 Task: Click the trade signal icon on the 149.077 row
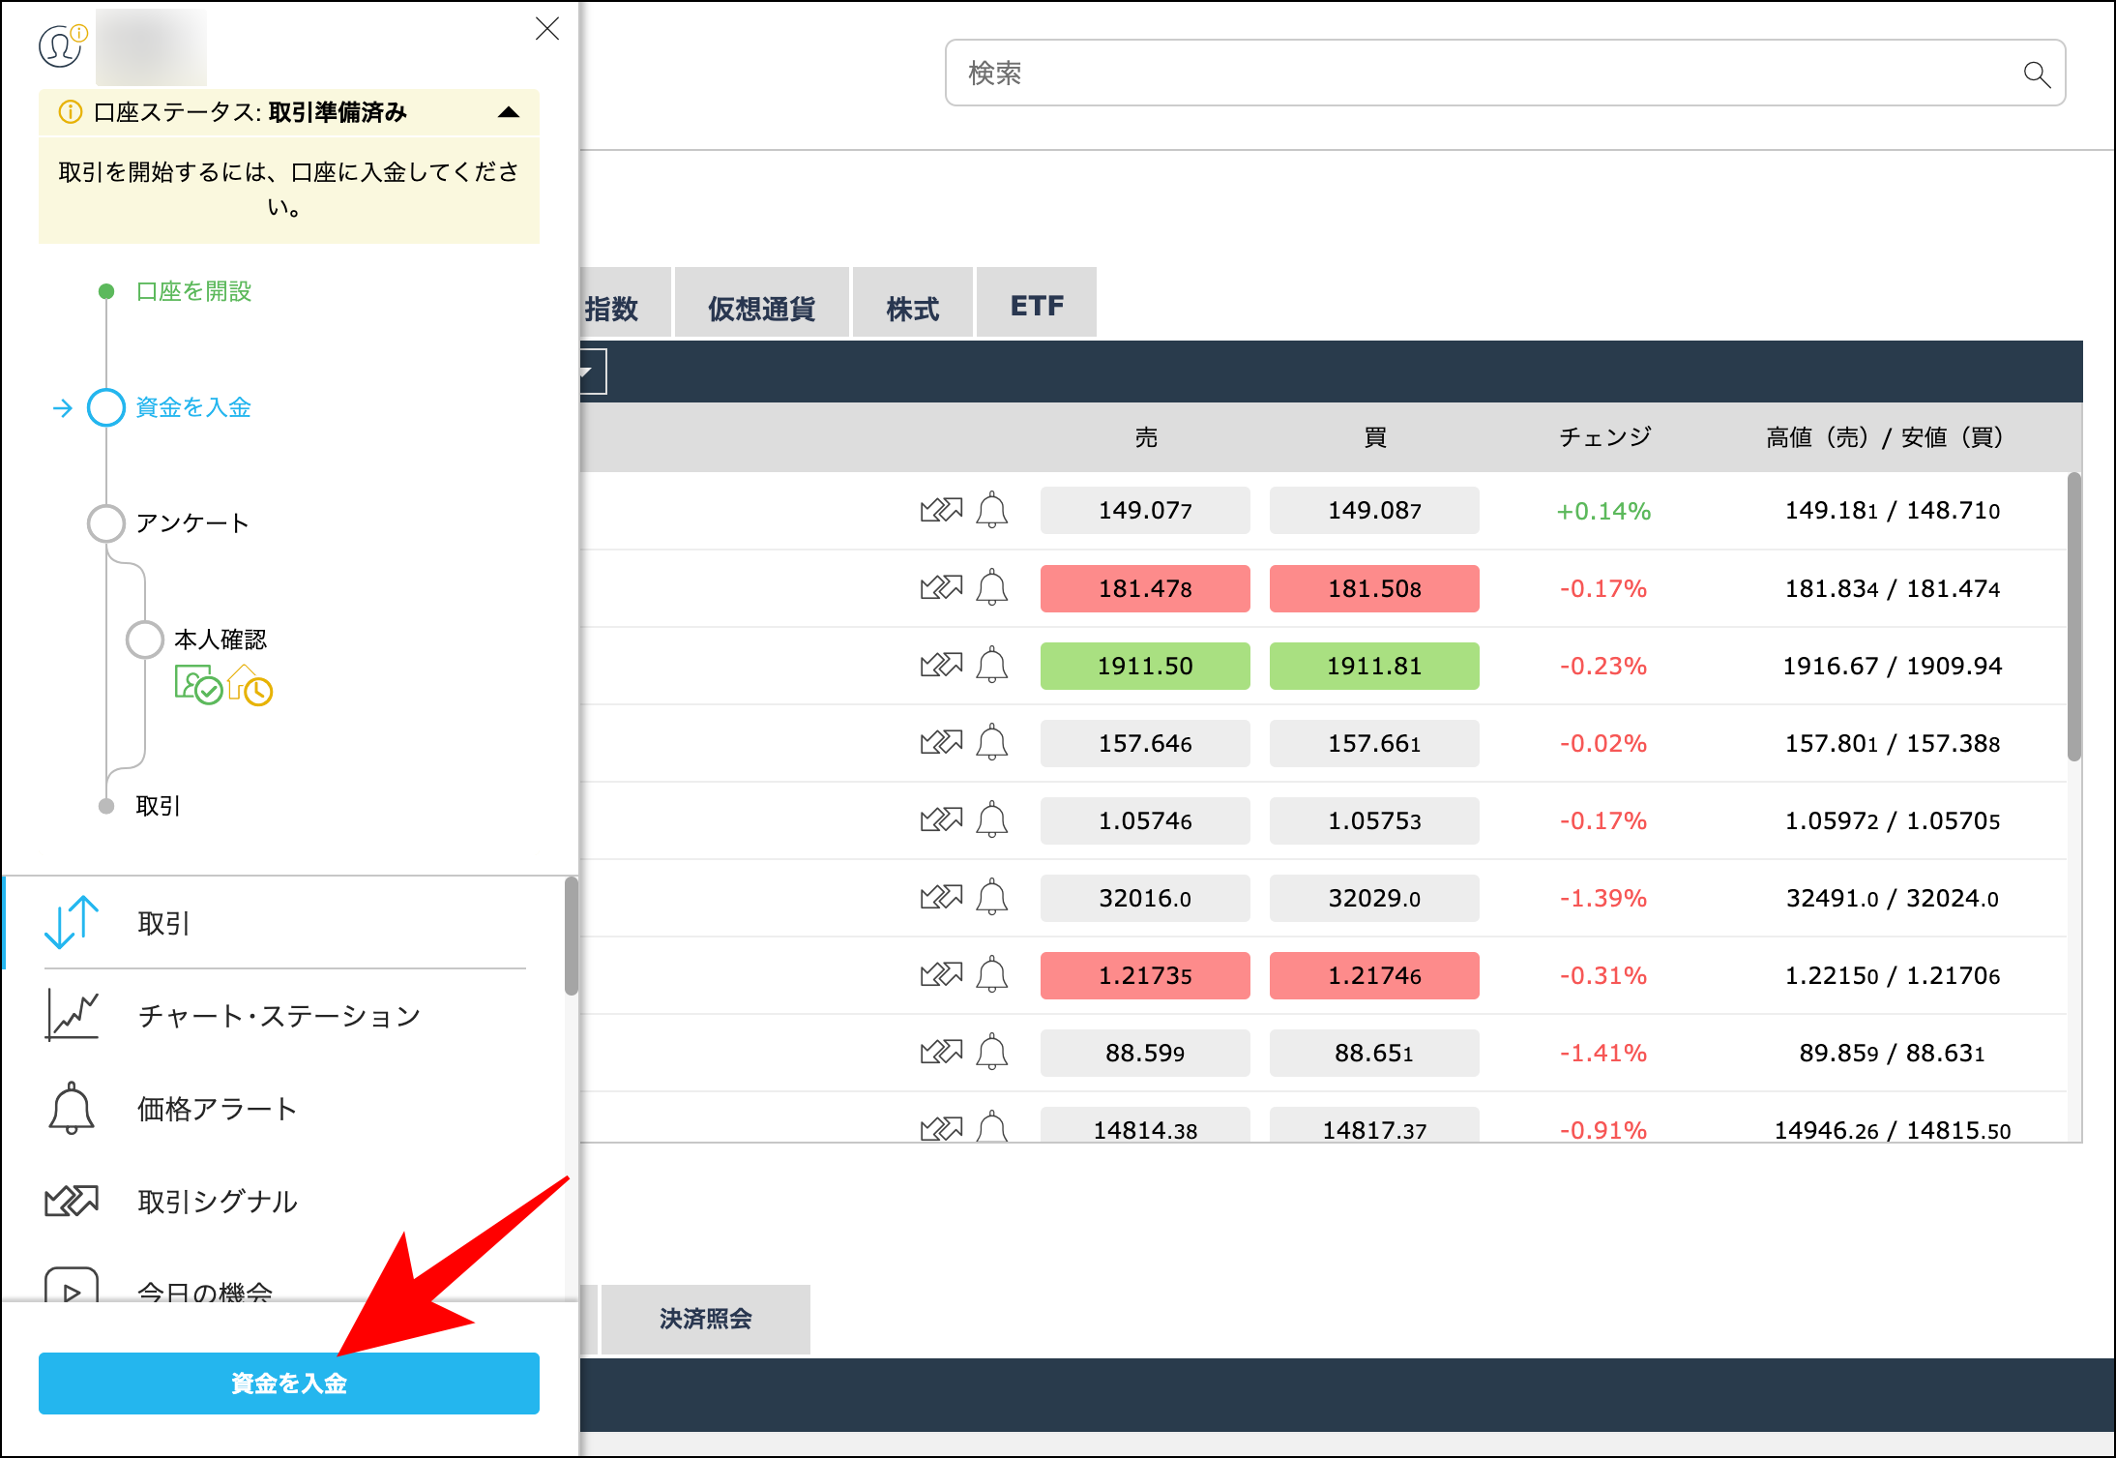pos(943,510)
